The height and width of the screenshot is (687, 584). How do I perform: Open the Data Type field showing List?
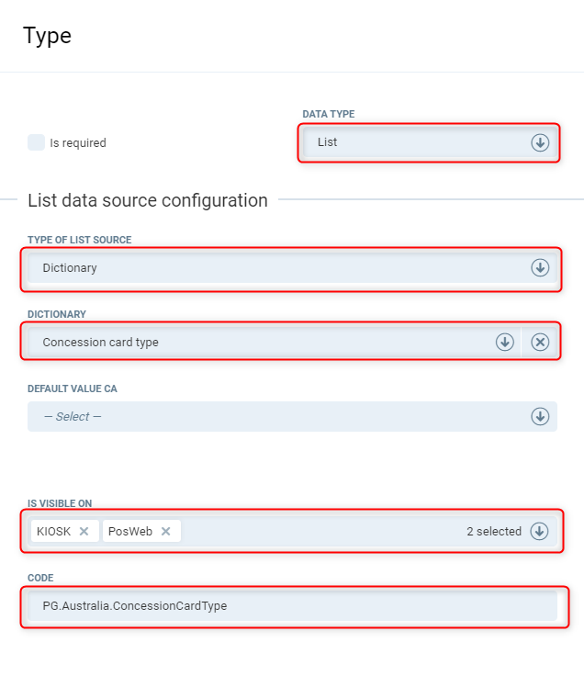413,142
